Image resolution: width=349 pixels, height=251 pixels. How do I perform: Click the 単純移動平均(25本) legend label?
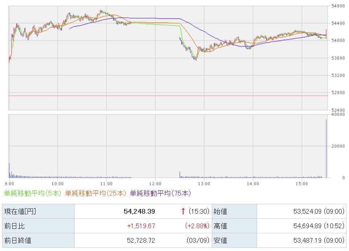click(x=96, y=193)
